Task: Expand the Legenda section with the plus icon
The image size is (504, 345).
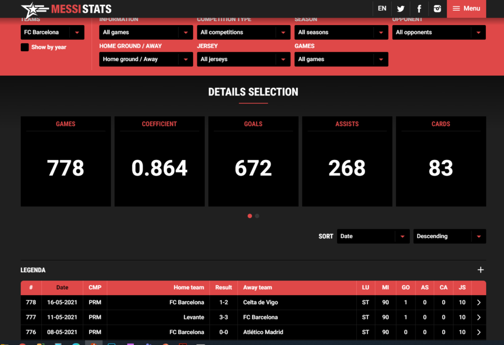Action: tap(480, 270)
